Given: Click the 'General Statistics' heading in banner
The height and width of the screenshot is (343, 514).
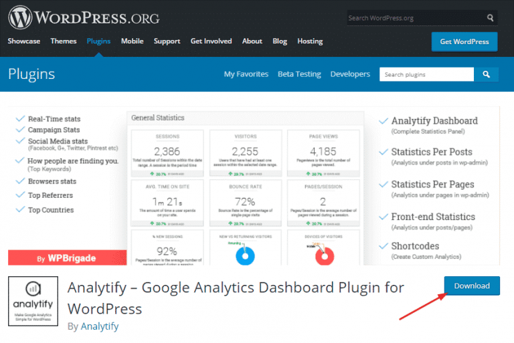Looking at the screenshot, I should point(158,118).
